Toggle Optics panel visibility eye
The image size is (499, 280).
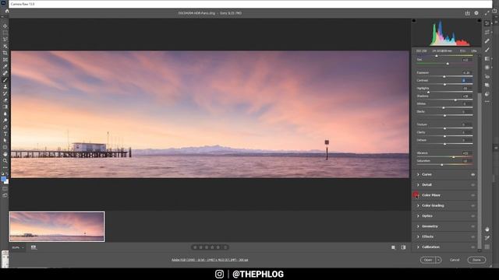[473, 216]
